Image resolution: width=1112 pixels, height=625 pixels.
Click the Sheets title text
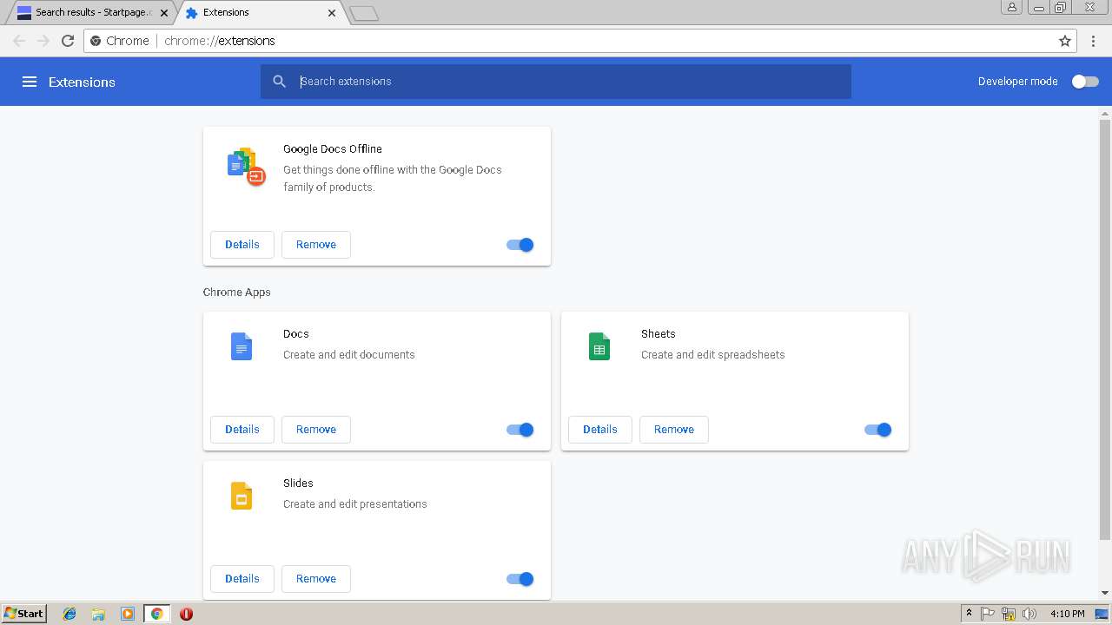659,334
